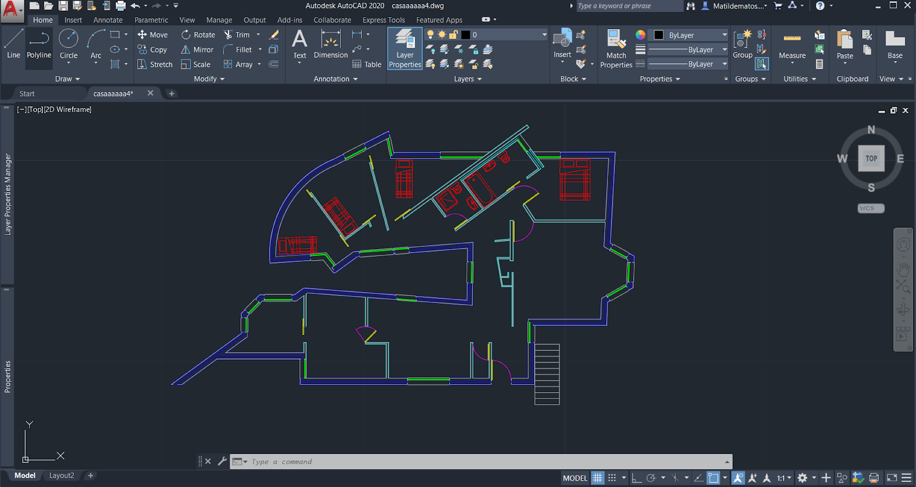Open the Express Tools ribbon tab
Screen dimensions: 916x487
coord(384,20)
